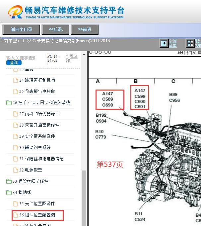Click connector label C934 in diagram

coord(101,121)
